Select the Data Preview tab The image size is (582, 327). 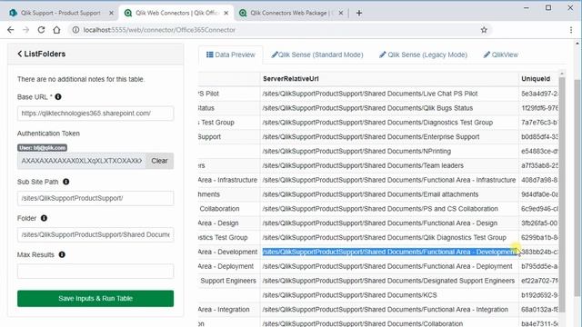point(230,54)
